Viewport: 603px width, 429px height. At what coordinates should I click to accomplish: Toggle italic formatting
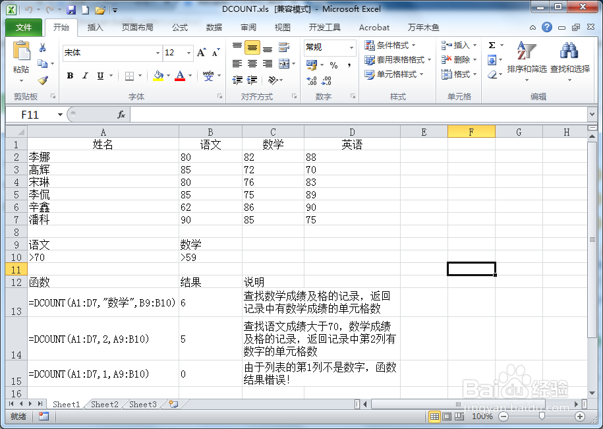(x=84, y=75)
